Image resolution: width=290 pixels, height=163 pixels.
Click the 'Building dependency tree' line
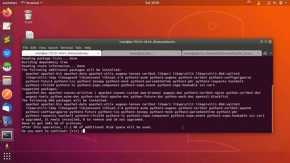44,62
